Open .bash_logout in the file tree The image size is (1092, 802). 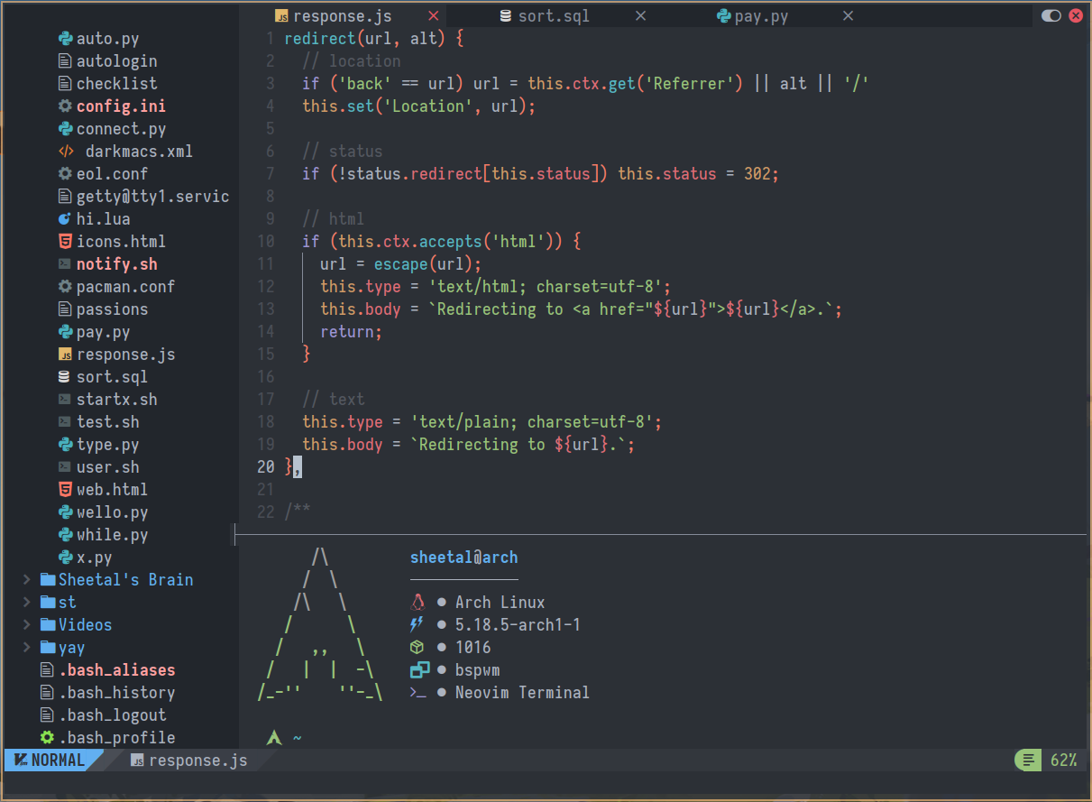pyautogui.click(x=113, y=715)
